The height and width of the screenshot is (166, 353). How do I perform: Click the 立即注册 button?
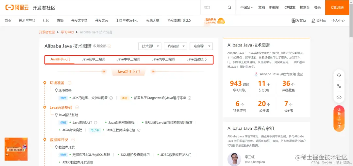tap(337, 8)
